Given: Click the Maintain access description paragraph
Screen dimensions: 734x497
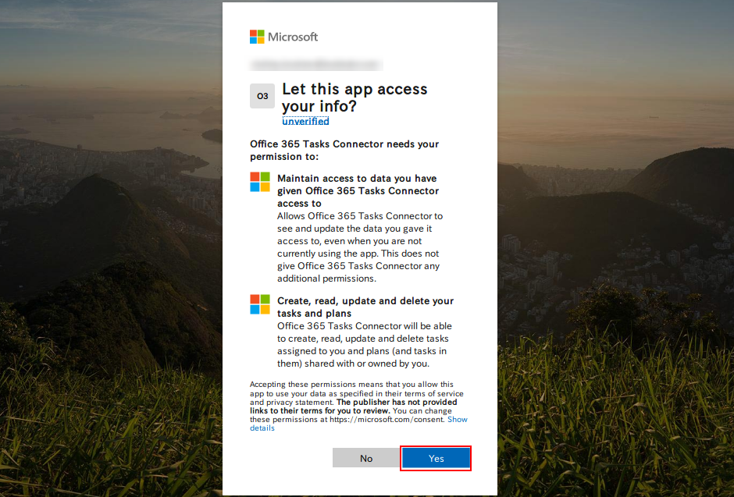Looking at the screenshot, I should pos(359,247).
